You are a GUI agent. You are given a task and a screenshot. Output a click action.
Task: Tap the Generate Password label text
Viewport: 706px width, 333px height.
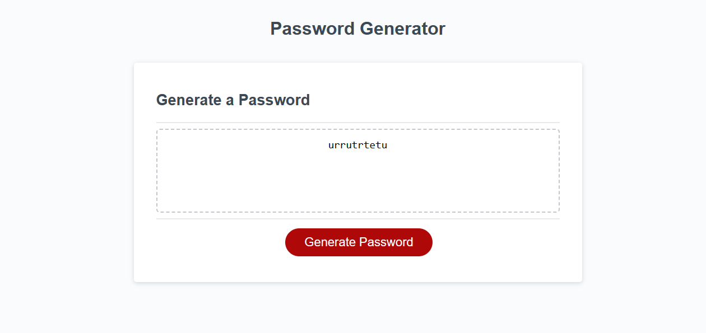(x=359, y=242)
